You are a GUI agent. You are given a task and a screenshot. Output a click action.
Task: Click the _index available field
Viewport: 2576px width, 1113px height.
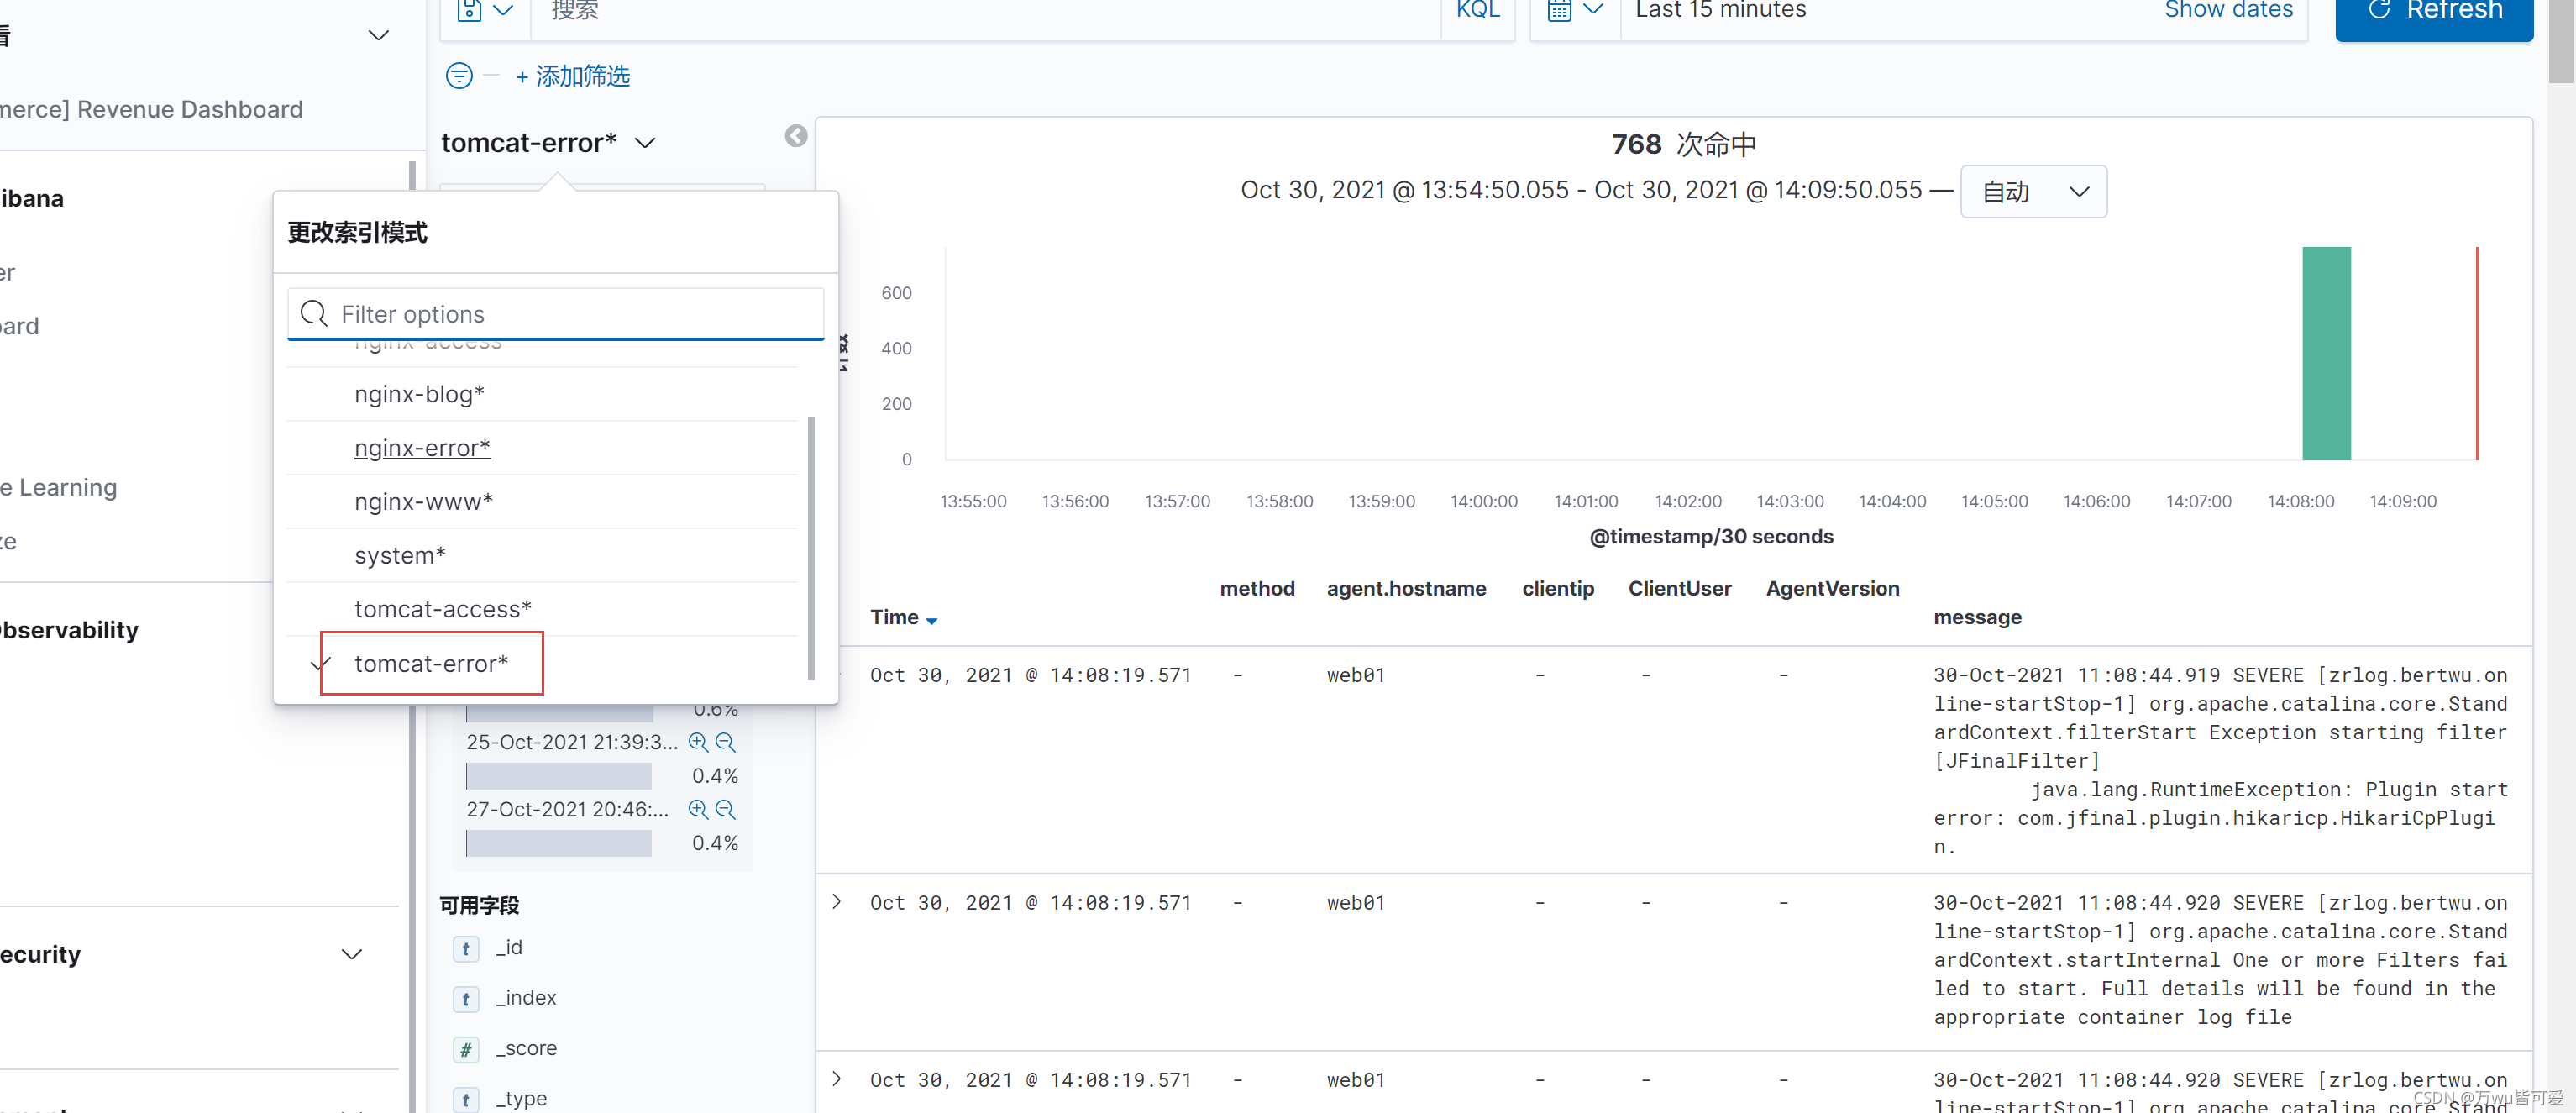click(526, 998)
